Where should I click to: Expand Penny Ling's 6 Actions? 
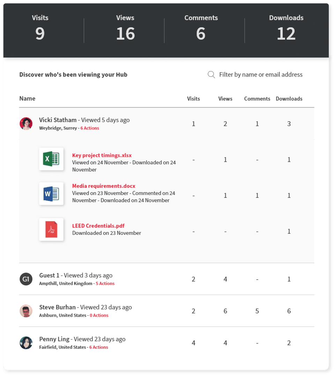pyautogui.click(x=98, y=347)
